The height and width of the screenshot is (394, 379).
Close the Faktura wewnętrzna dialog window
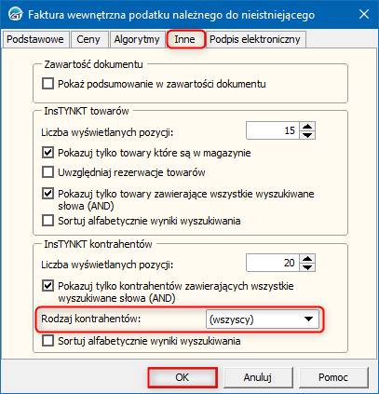[363, 15]
